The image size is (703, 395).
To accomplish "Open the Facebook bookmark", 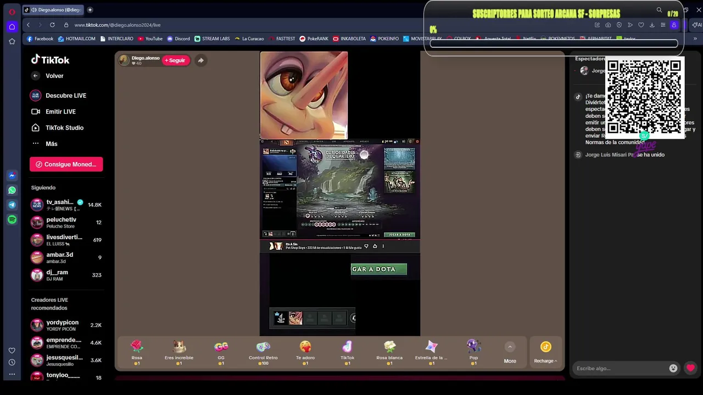I will 40,39.
